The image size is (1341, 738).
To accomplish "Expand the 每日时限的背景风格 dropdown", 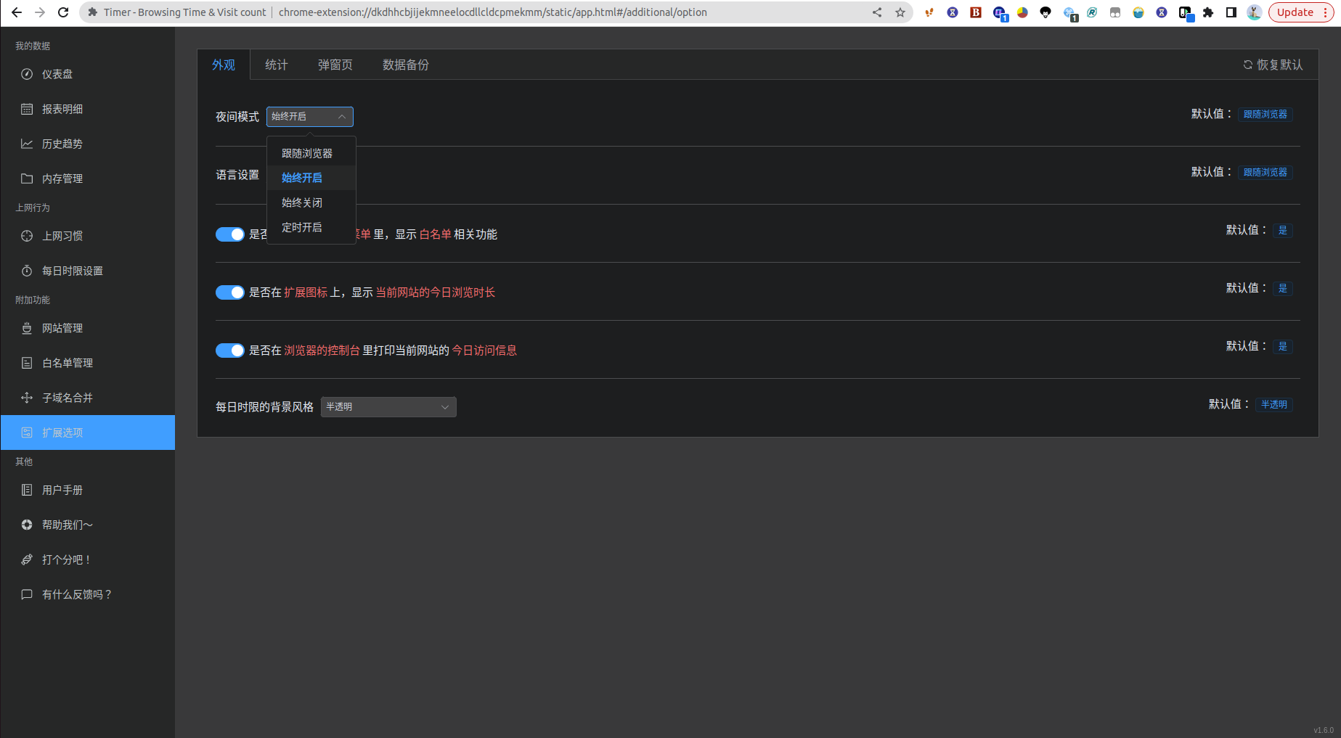I will click(x=388, y=407).
